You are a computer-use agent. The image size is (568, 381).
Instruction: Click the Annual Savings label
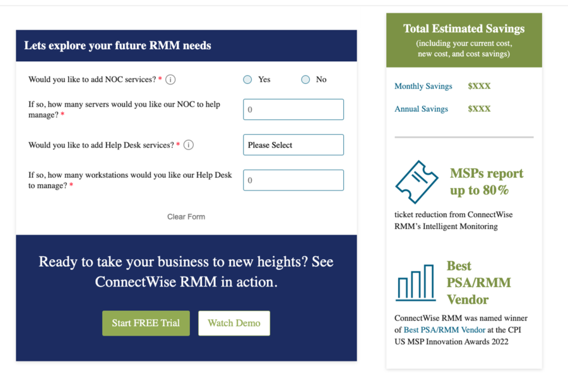[421, 109]
